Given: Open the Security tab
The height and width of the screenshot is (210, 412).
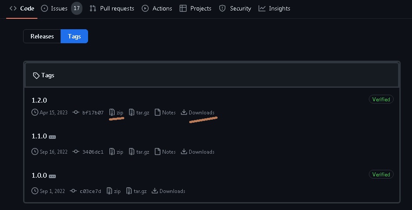Looking at the screenshot, I should coord(235,8).
